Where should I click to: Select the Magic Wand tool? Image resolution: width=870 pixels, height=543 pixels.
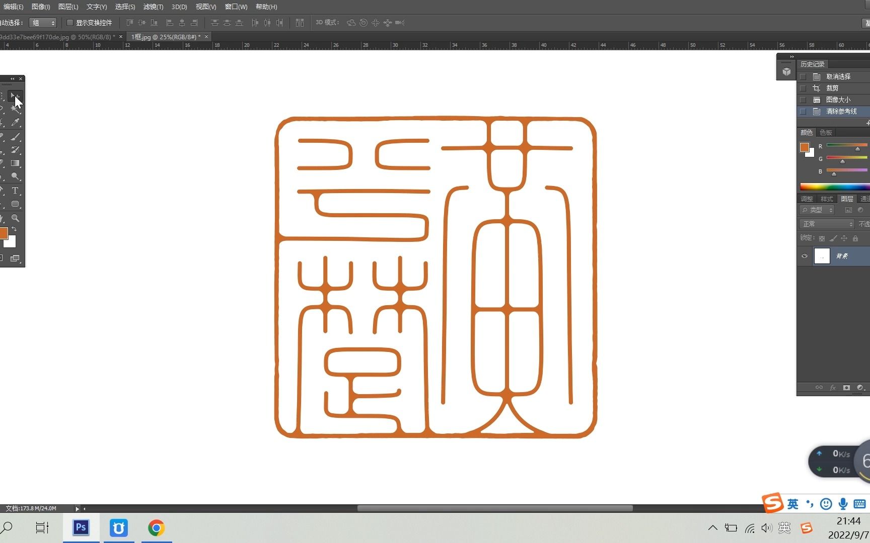16,109
